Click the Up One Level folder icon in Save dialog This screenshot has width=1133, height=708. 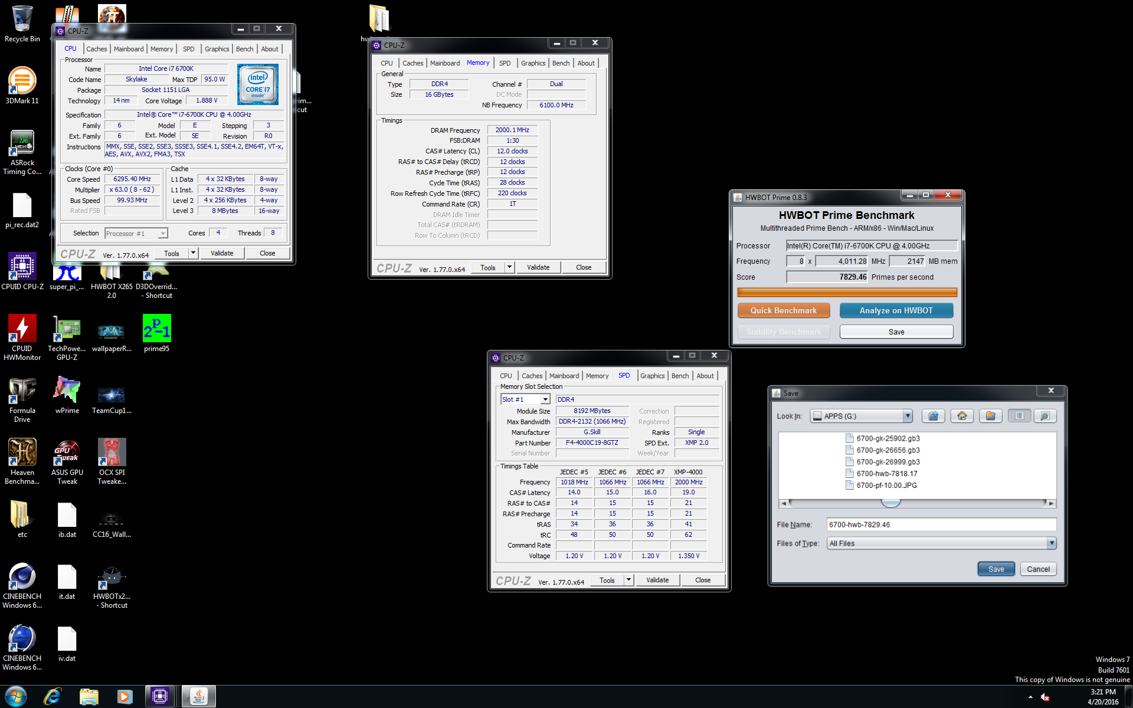tap(934, 416)
